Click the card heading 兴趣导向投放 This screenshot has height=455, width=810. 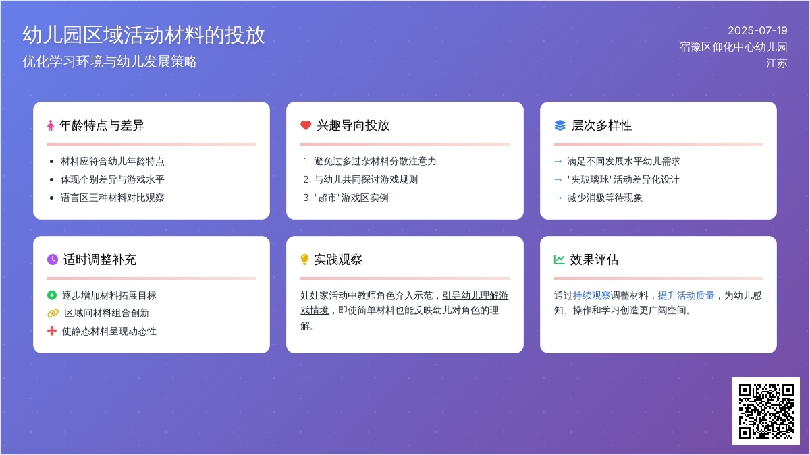[353, 125]
